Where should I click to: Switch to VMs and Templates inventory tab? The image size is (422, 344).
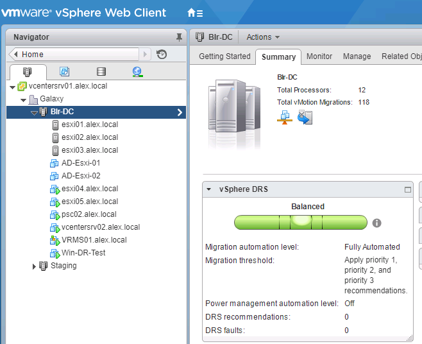point(64,72)
